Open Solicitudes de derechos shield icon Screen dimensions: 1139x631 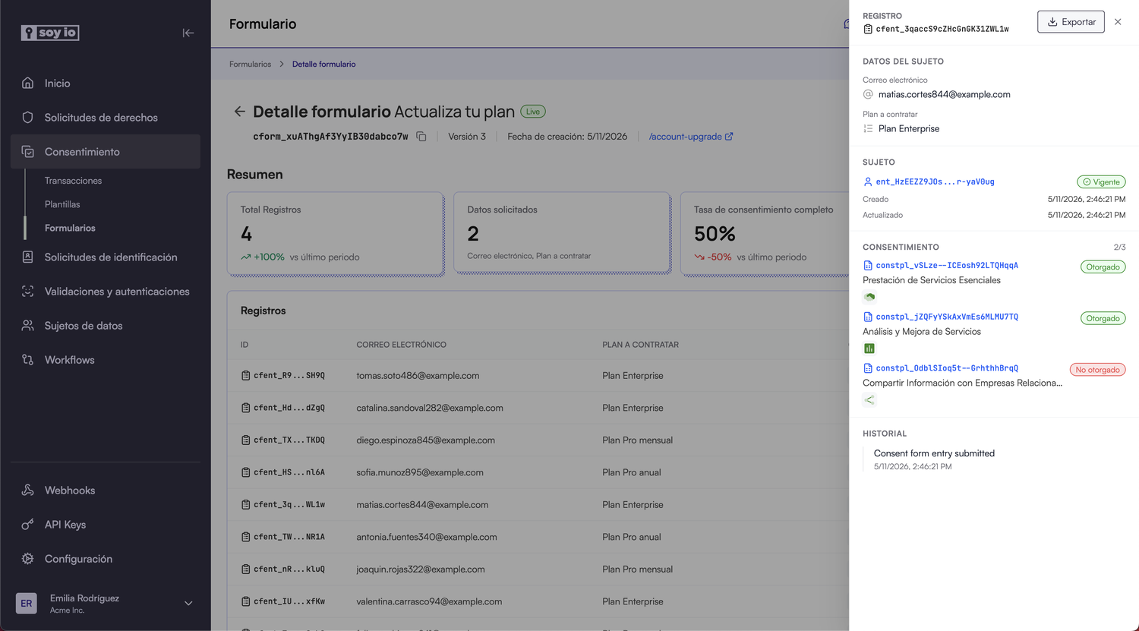tap(28, 117)
